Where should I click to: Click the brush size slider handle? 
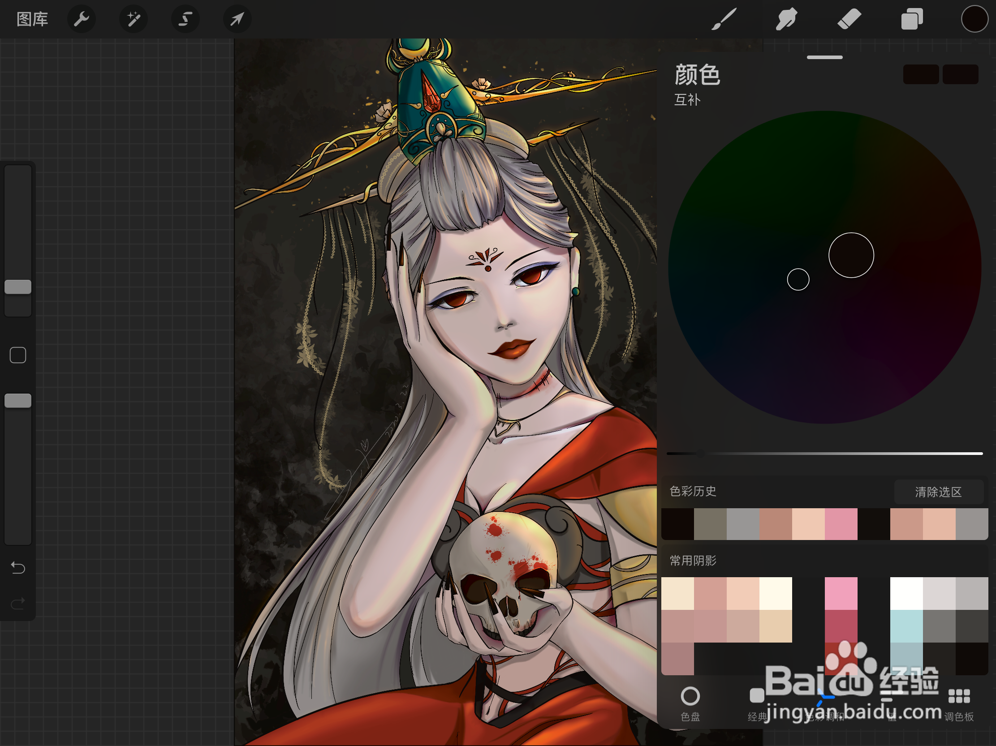(18, 287)
